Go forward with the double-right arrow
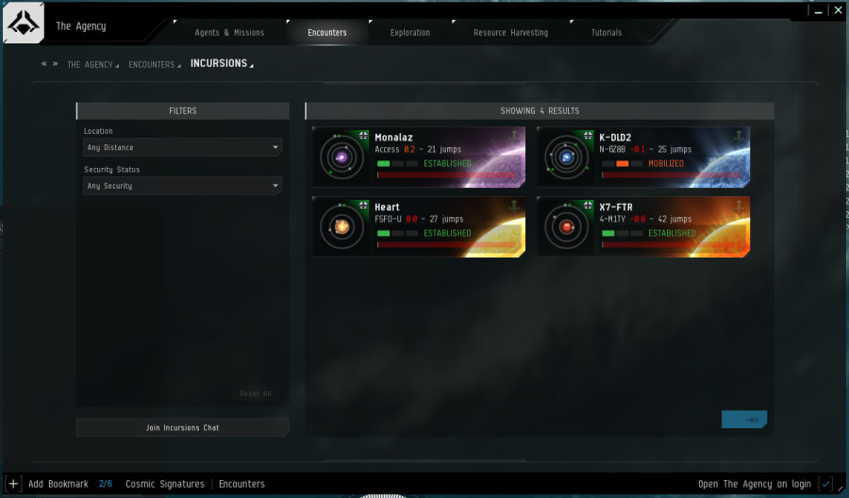 [x=56, y=64]
